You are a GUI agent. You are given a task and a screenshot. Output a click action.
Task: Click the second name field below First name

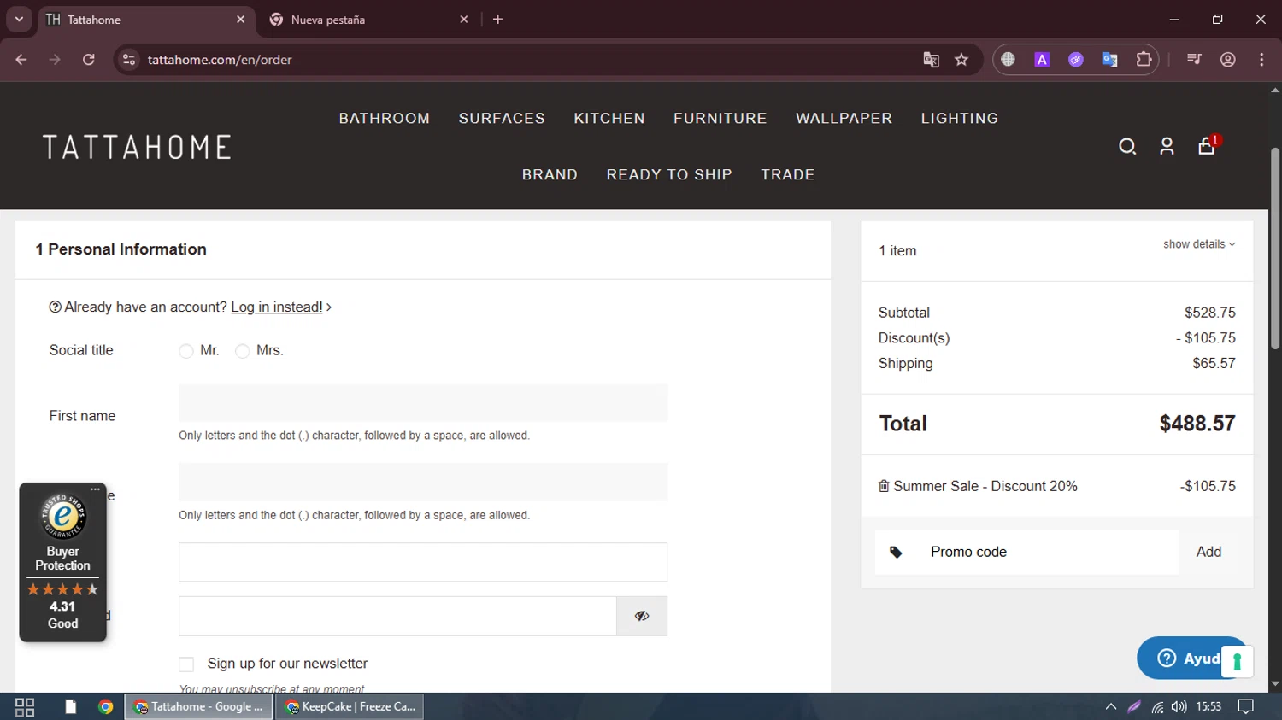click(423, 483)
